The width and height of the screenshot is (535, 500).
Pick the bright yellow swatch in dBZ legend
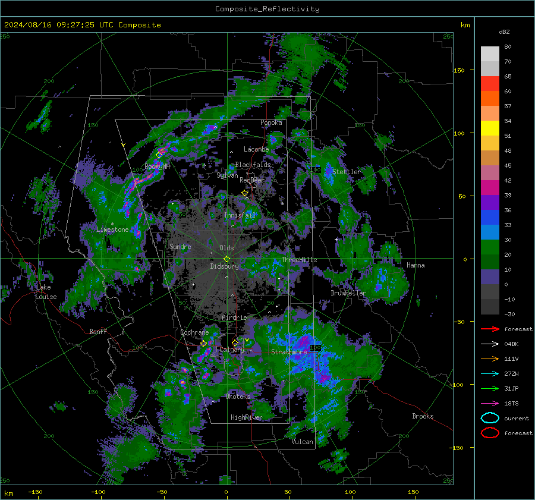click(490, 128)
